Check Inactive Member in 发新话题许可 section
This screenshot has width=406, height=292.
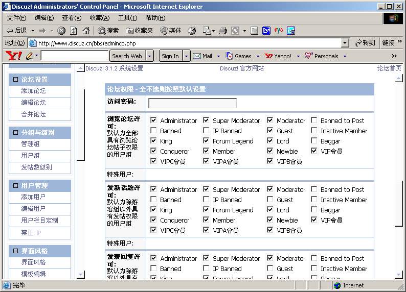(x=314, y=199)
